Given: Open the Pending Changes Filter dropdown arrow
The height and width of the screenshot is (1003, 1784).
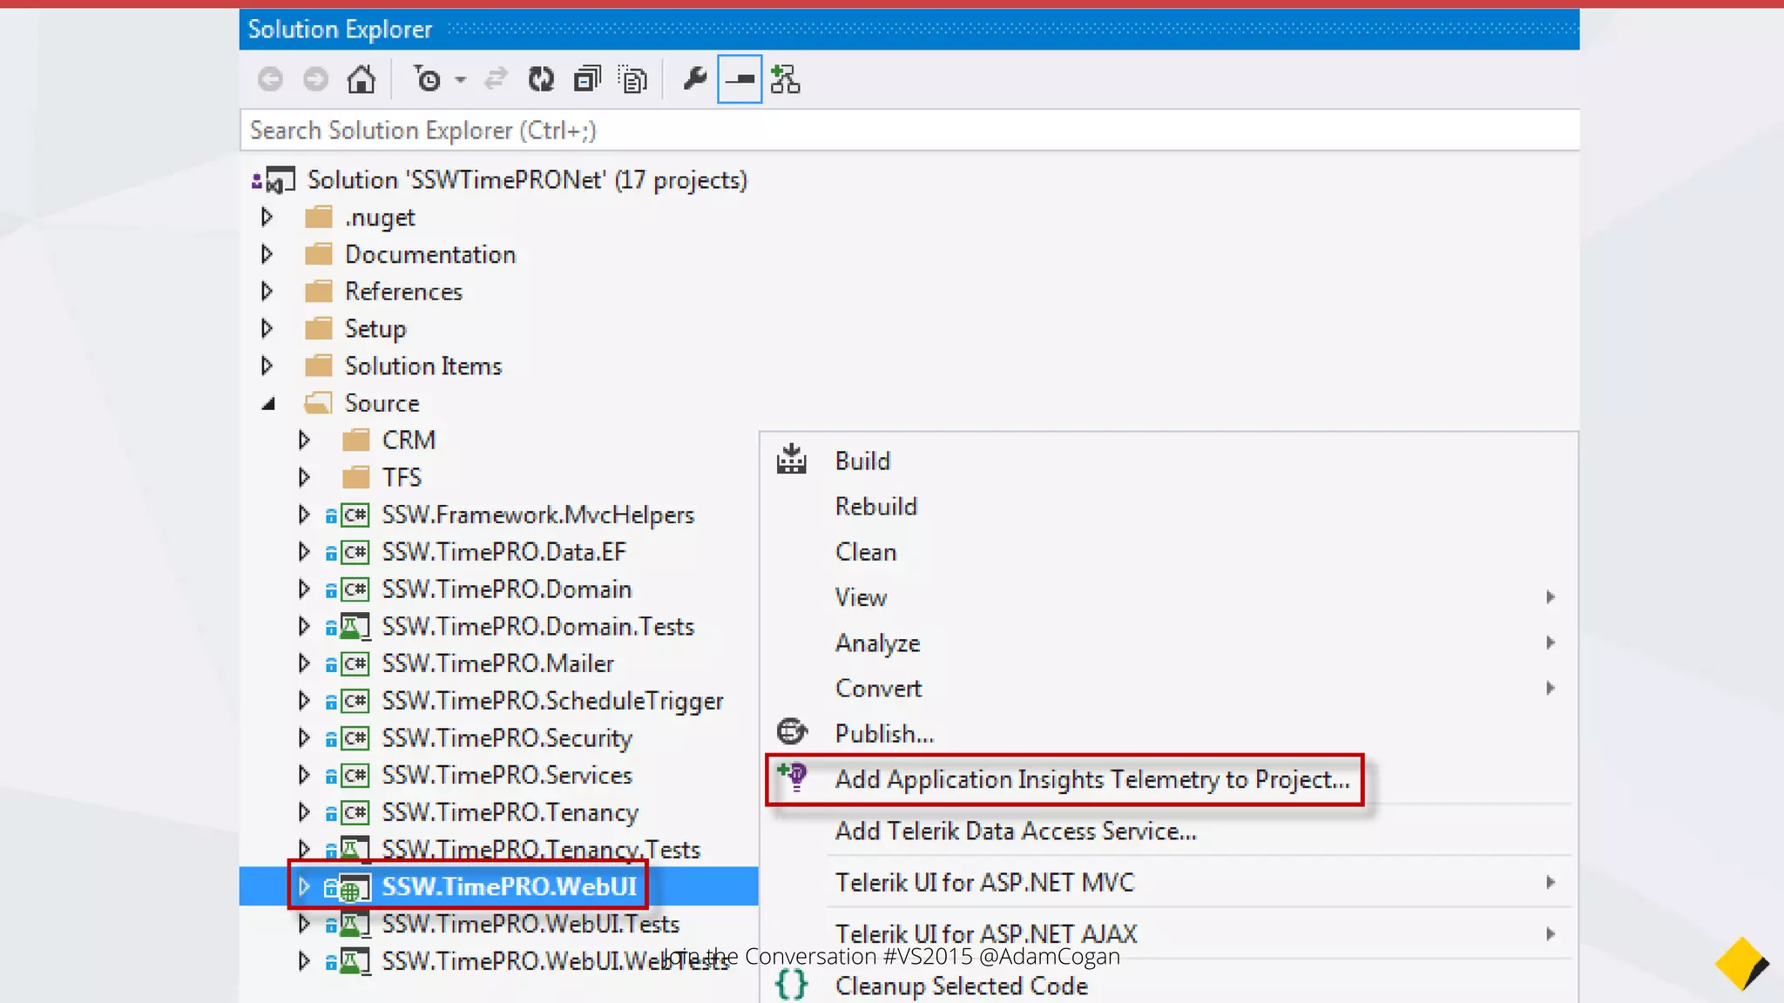Looking at the screenshot, I should click(x=461, y=80).
